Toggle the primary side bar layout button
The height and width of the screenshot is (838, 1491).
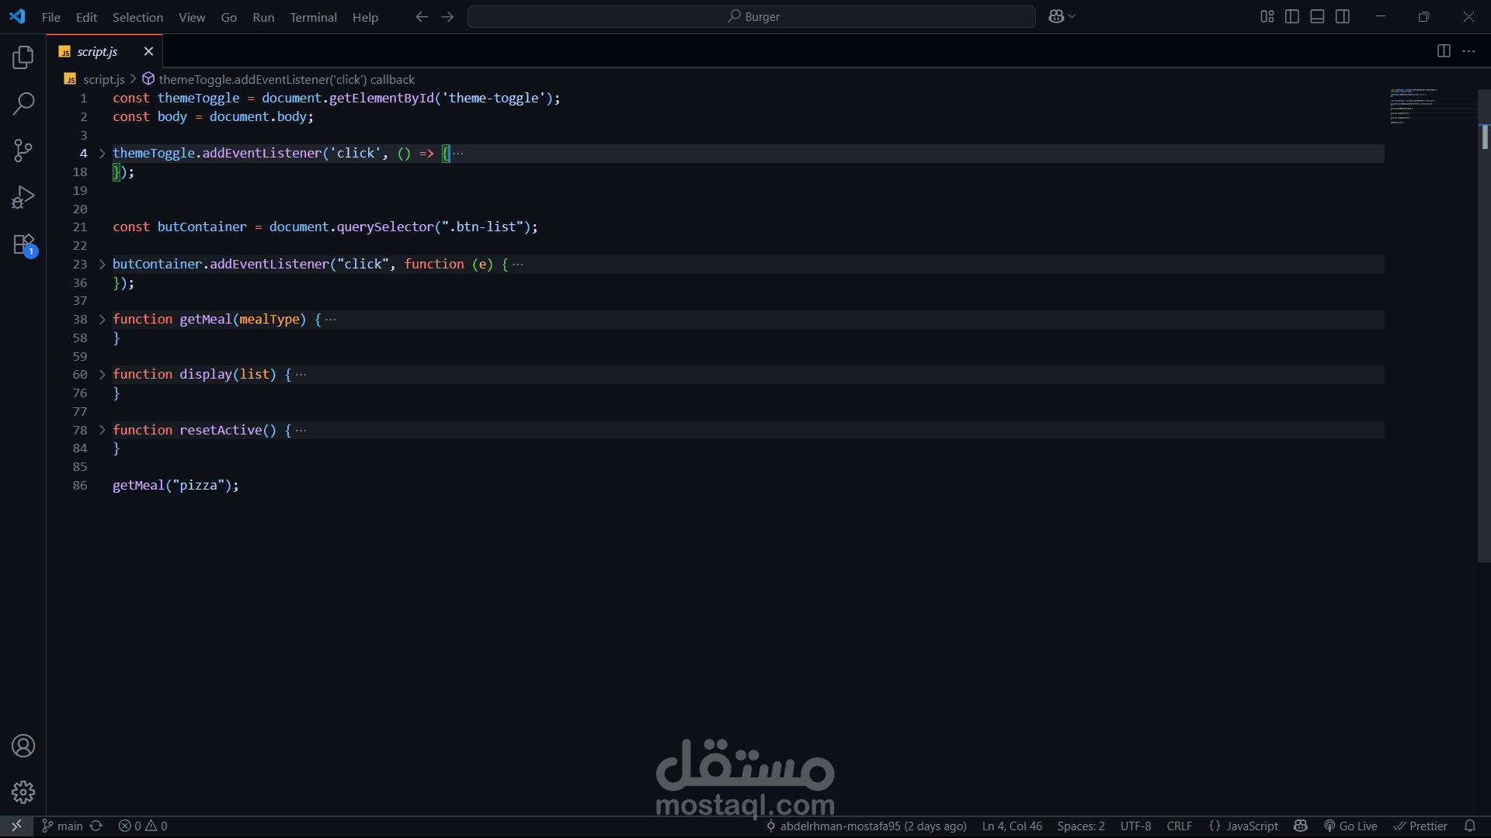1292,16
